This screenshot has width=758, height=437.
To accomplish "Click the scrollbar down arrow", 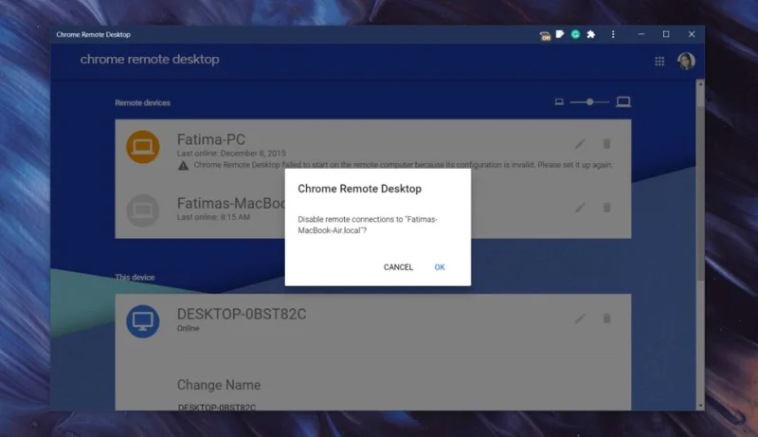I will pos(700,406).
